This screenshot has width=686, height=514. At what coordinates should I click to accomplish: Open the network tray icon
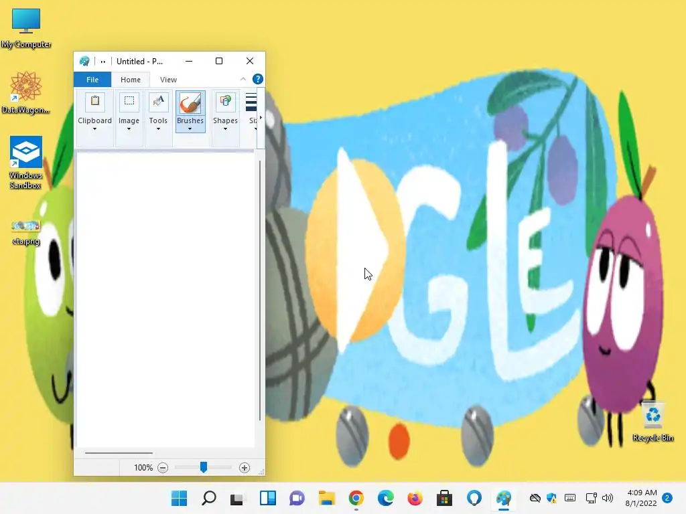point(591,498)
